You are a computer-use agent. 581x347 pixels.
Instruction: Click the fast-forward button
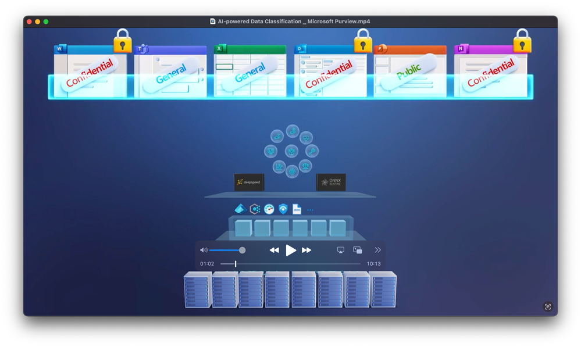[306, 251]
